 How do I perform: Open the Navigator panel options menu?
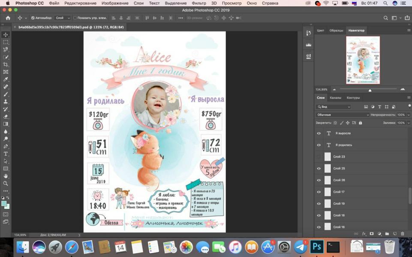point(409,30)
